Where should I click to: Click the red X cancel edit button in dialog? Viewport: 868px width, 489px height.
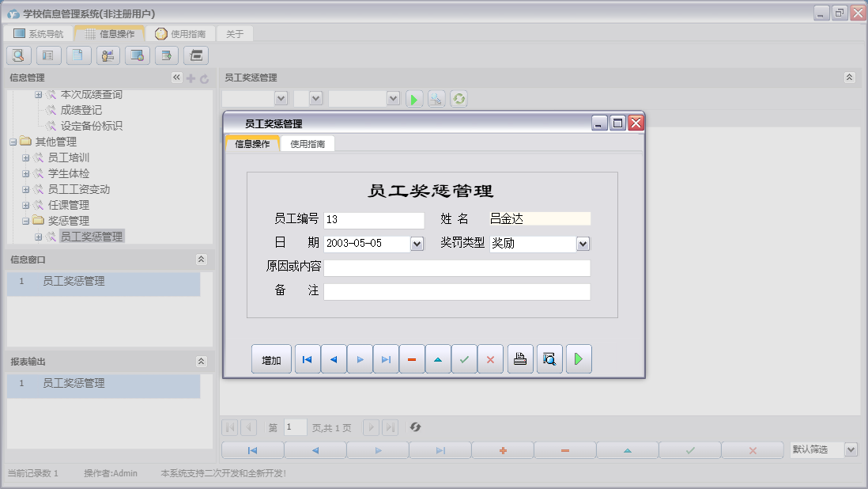click(x=490, y=359)
